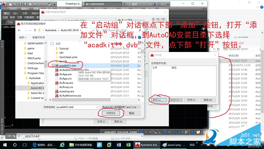
Task: Switch to the 默认 ribbon tab
Action: pos(7,13)
